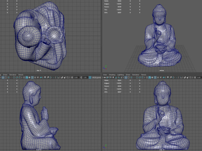Open Renderer menu of side view panel
The width and height of the screenshot is (202, 151).
(x=13, y=75)
